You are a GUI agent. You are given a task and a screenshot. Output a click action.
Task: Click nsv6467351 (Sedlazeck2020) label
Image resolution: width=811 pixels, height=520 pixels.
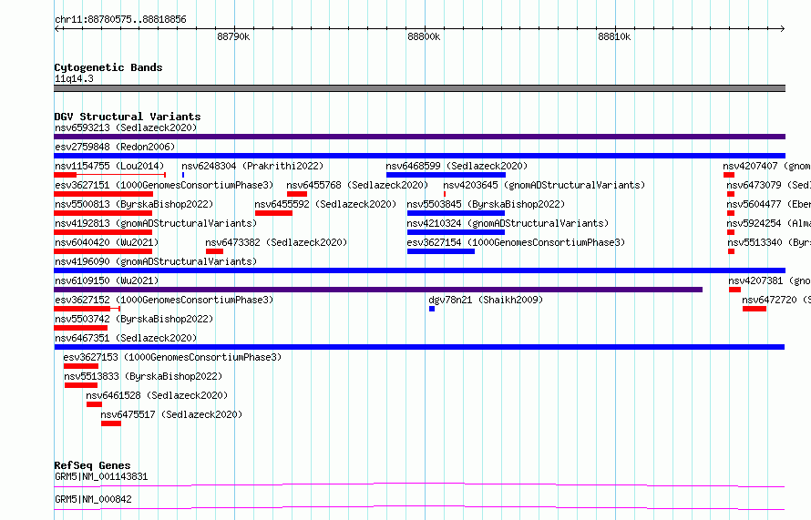click(126, 338)
